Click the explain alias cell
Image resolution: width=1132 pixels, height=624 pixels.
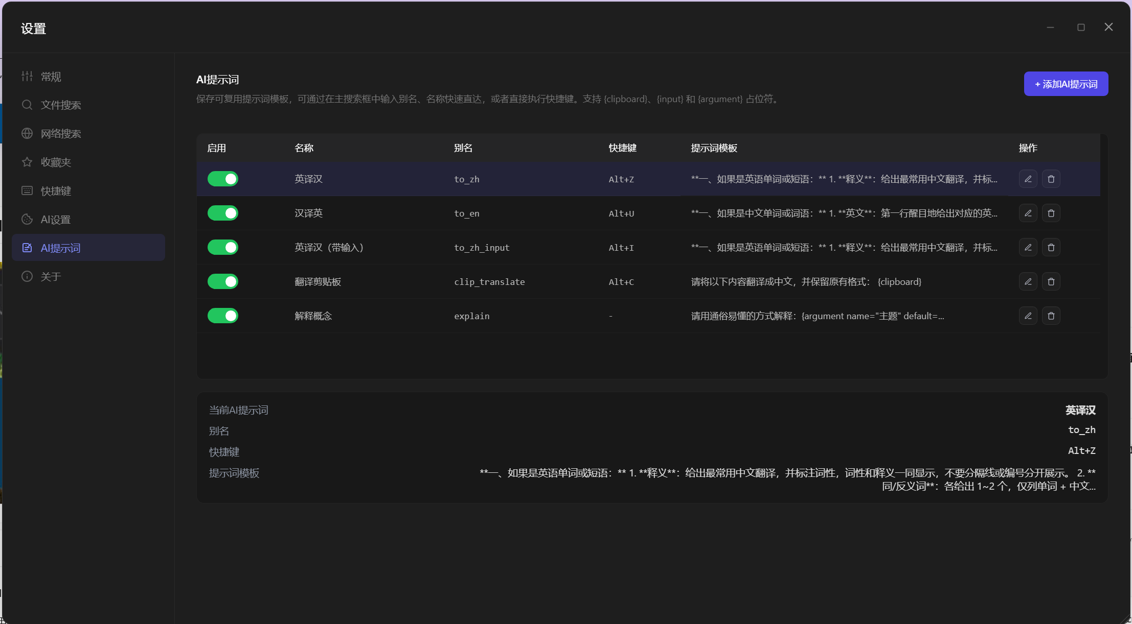(472, 316)
